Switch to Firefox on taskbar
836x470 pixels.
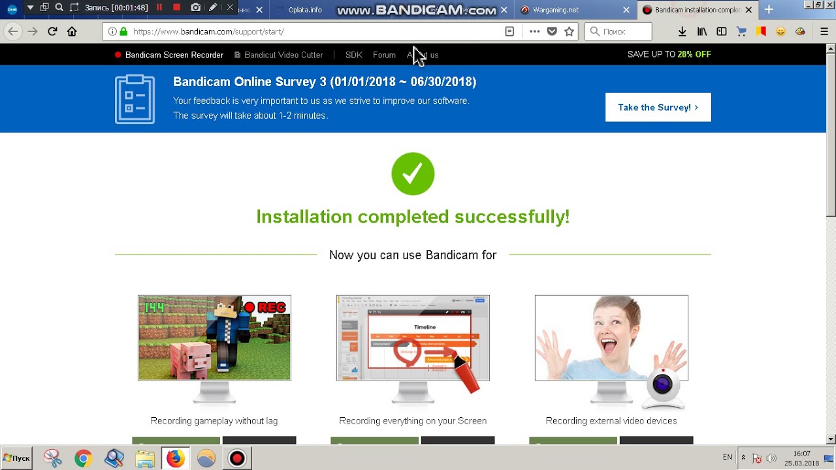point(175,458)
